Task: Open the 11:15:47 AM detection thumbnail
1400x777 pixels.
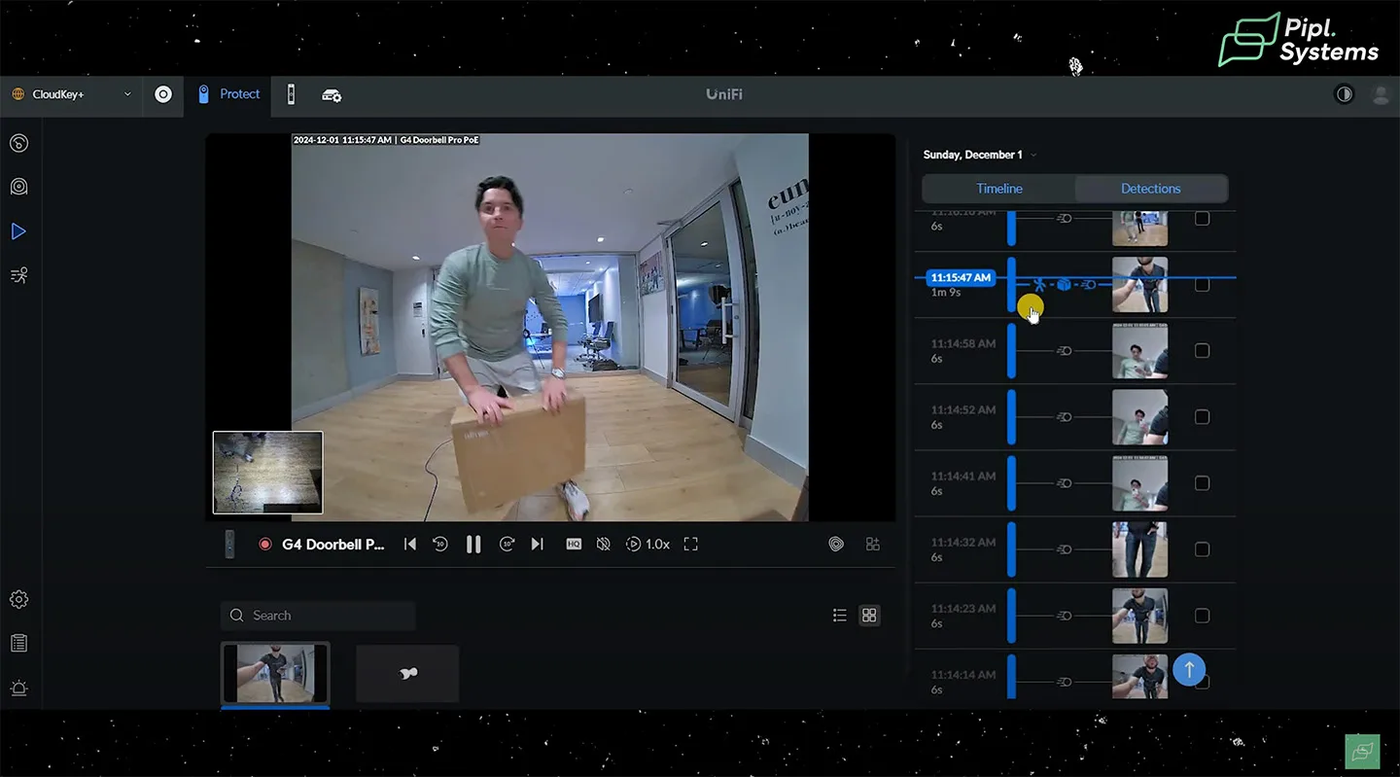Action: point(1140,285)
